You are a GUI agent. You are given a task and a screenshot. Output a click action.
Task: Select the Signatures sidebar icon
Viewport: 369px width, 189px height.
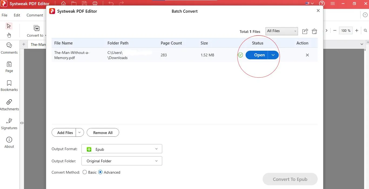point(9,121)
